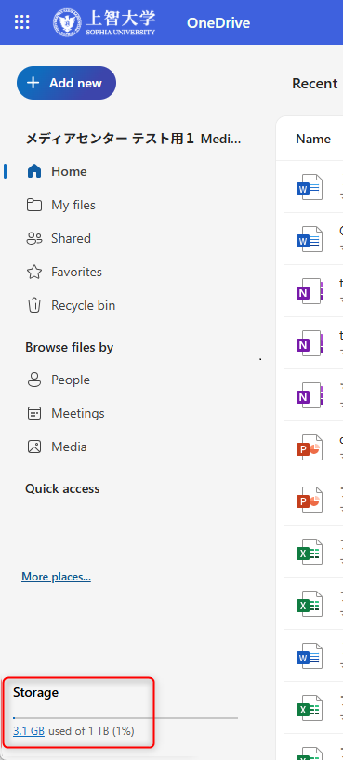Open the first Word document icon
The height and width of the screenshot is (760, 343).
[x=310, y=187]
